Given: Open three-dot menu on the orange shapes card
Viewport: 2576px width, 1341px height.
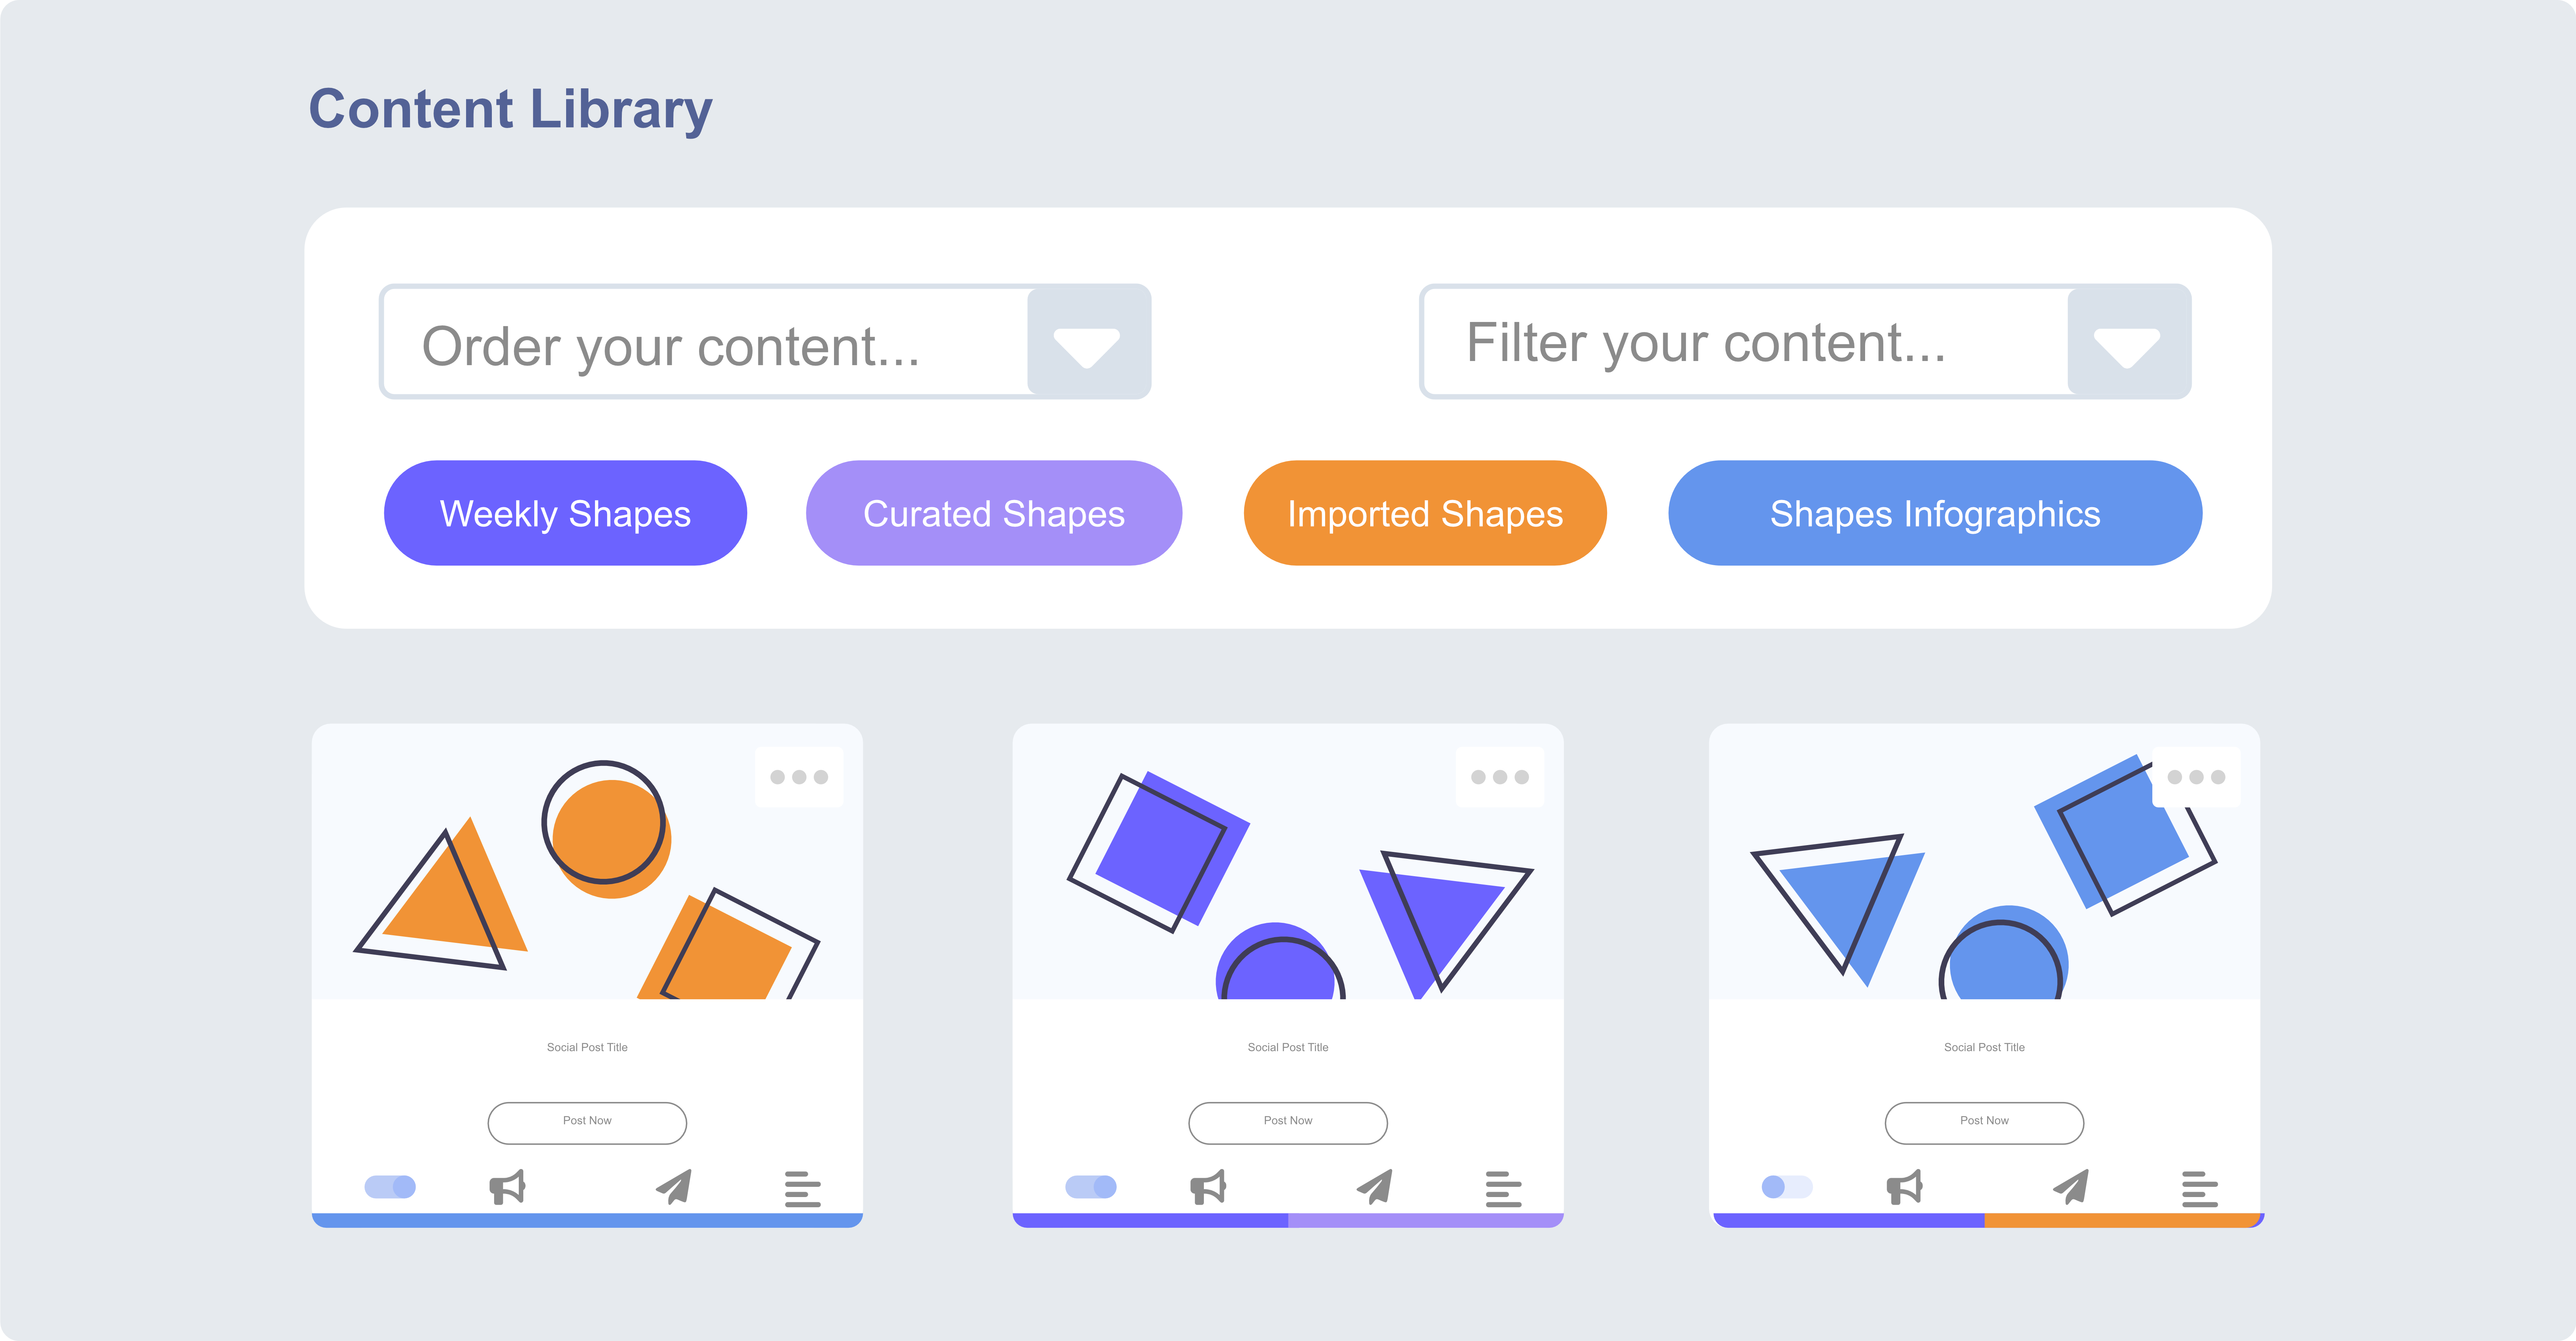Looking at the screenshot, I should [799, 777].
